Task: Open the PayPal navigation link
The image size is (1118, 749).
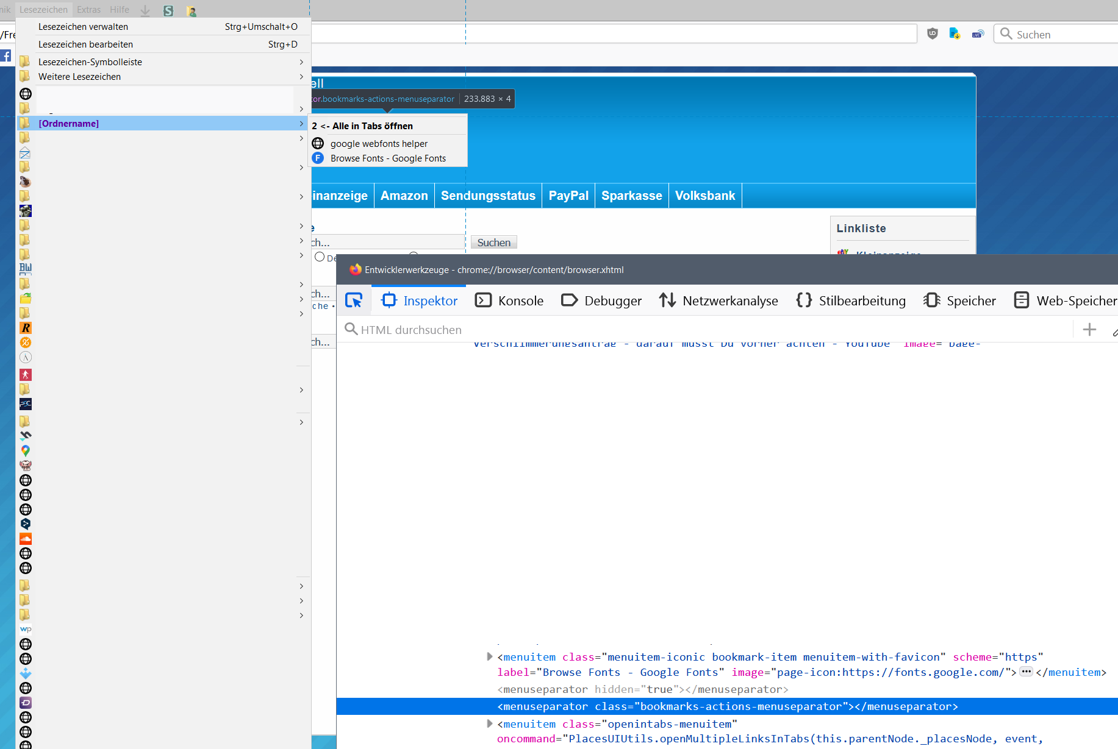Action: pyautogui.click(x=568, y=196)
